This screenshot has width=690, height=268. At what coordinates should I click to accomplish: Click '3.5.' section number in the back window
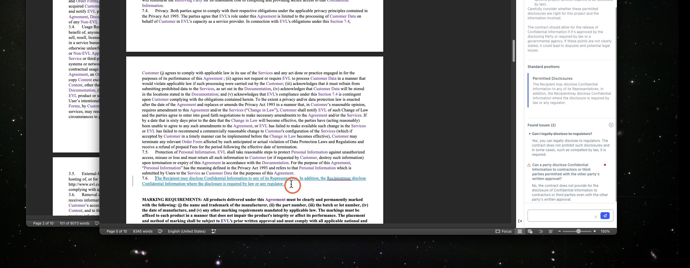[x=72, y=174]
